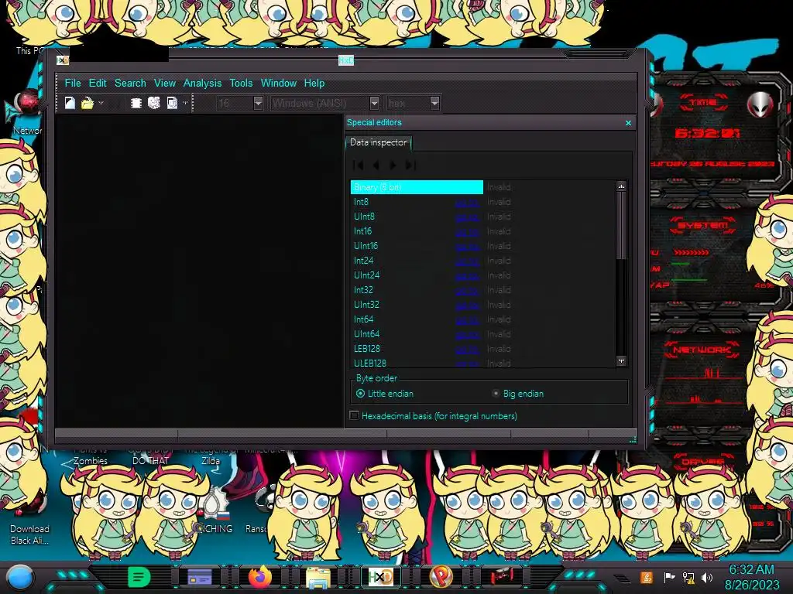Image resolution: width=793 pixels, height=594 pixels.
Task: Select the Binary (8 bit) row
Action: tap(482, 187)
